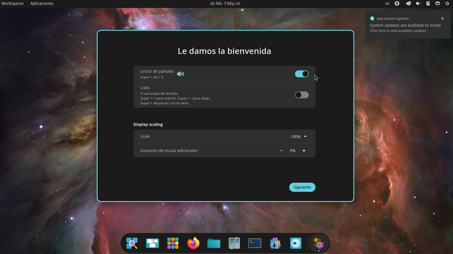
Task: Open the Workspaces menu
Action: tap(13, 3)
